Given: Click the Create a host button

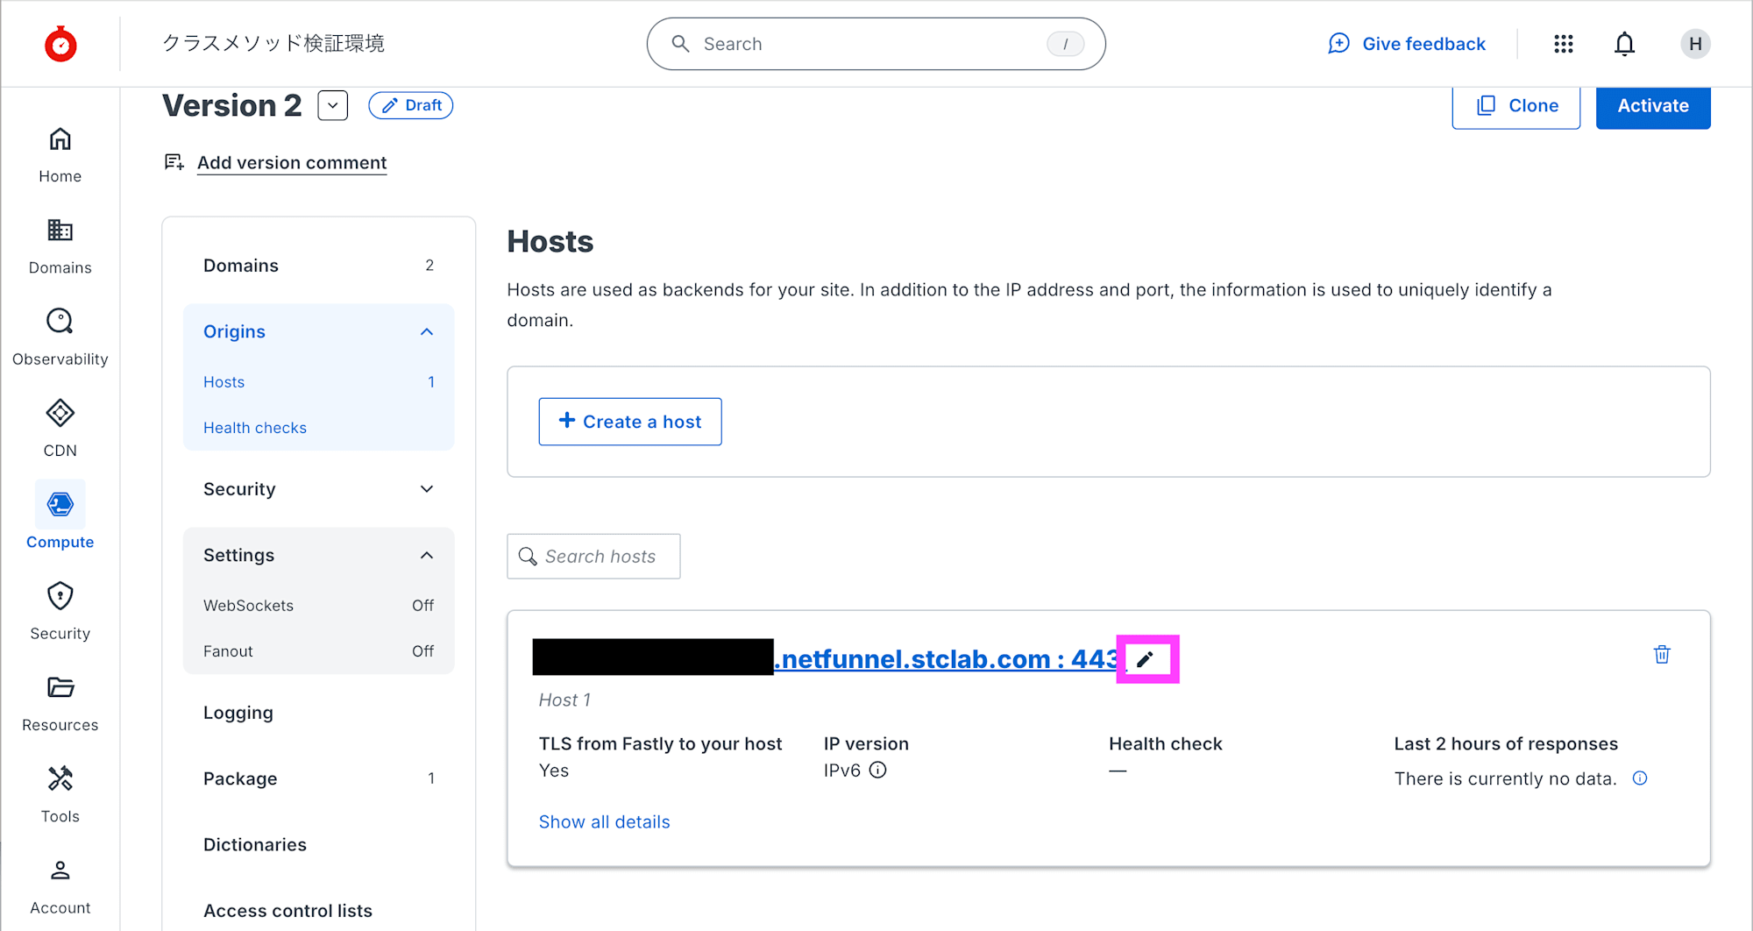Looking at the screenshot, I should (630, 422).
